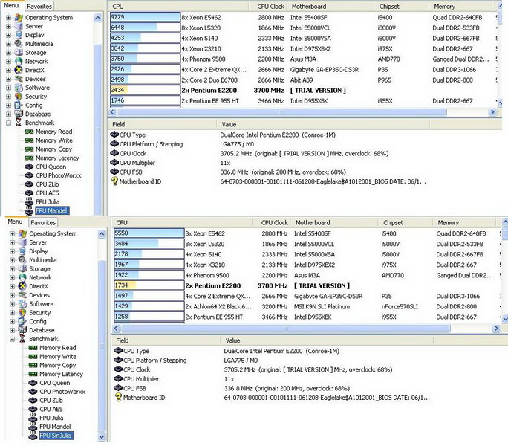
Task: Click CPU PhotoWorxx icon in the upper tree
Action: pyautogui.click(x=29, y=175)
